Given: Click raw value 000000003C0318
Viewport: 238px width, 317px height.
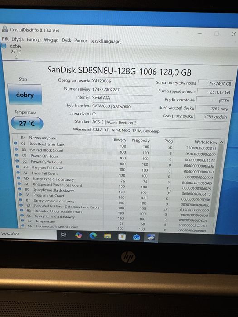Looking at the screenshot, I should (193, 225).
